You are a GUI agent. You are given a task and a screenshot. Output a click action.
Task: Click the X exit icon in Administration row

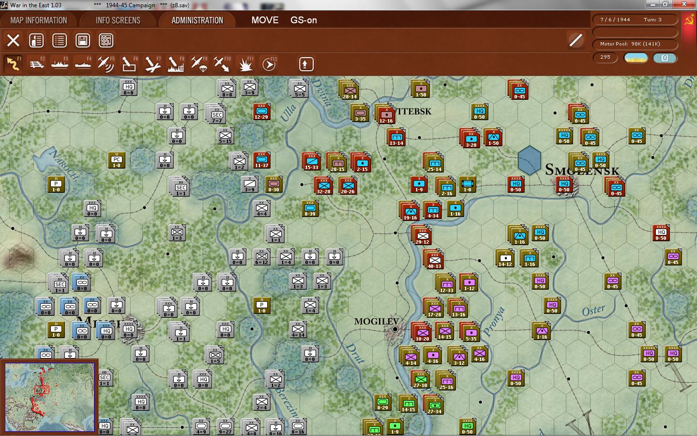pyautogui.click(x=13, y=40)
